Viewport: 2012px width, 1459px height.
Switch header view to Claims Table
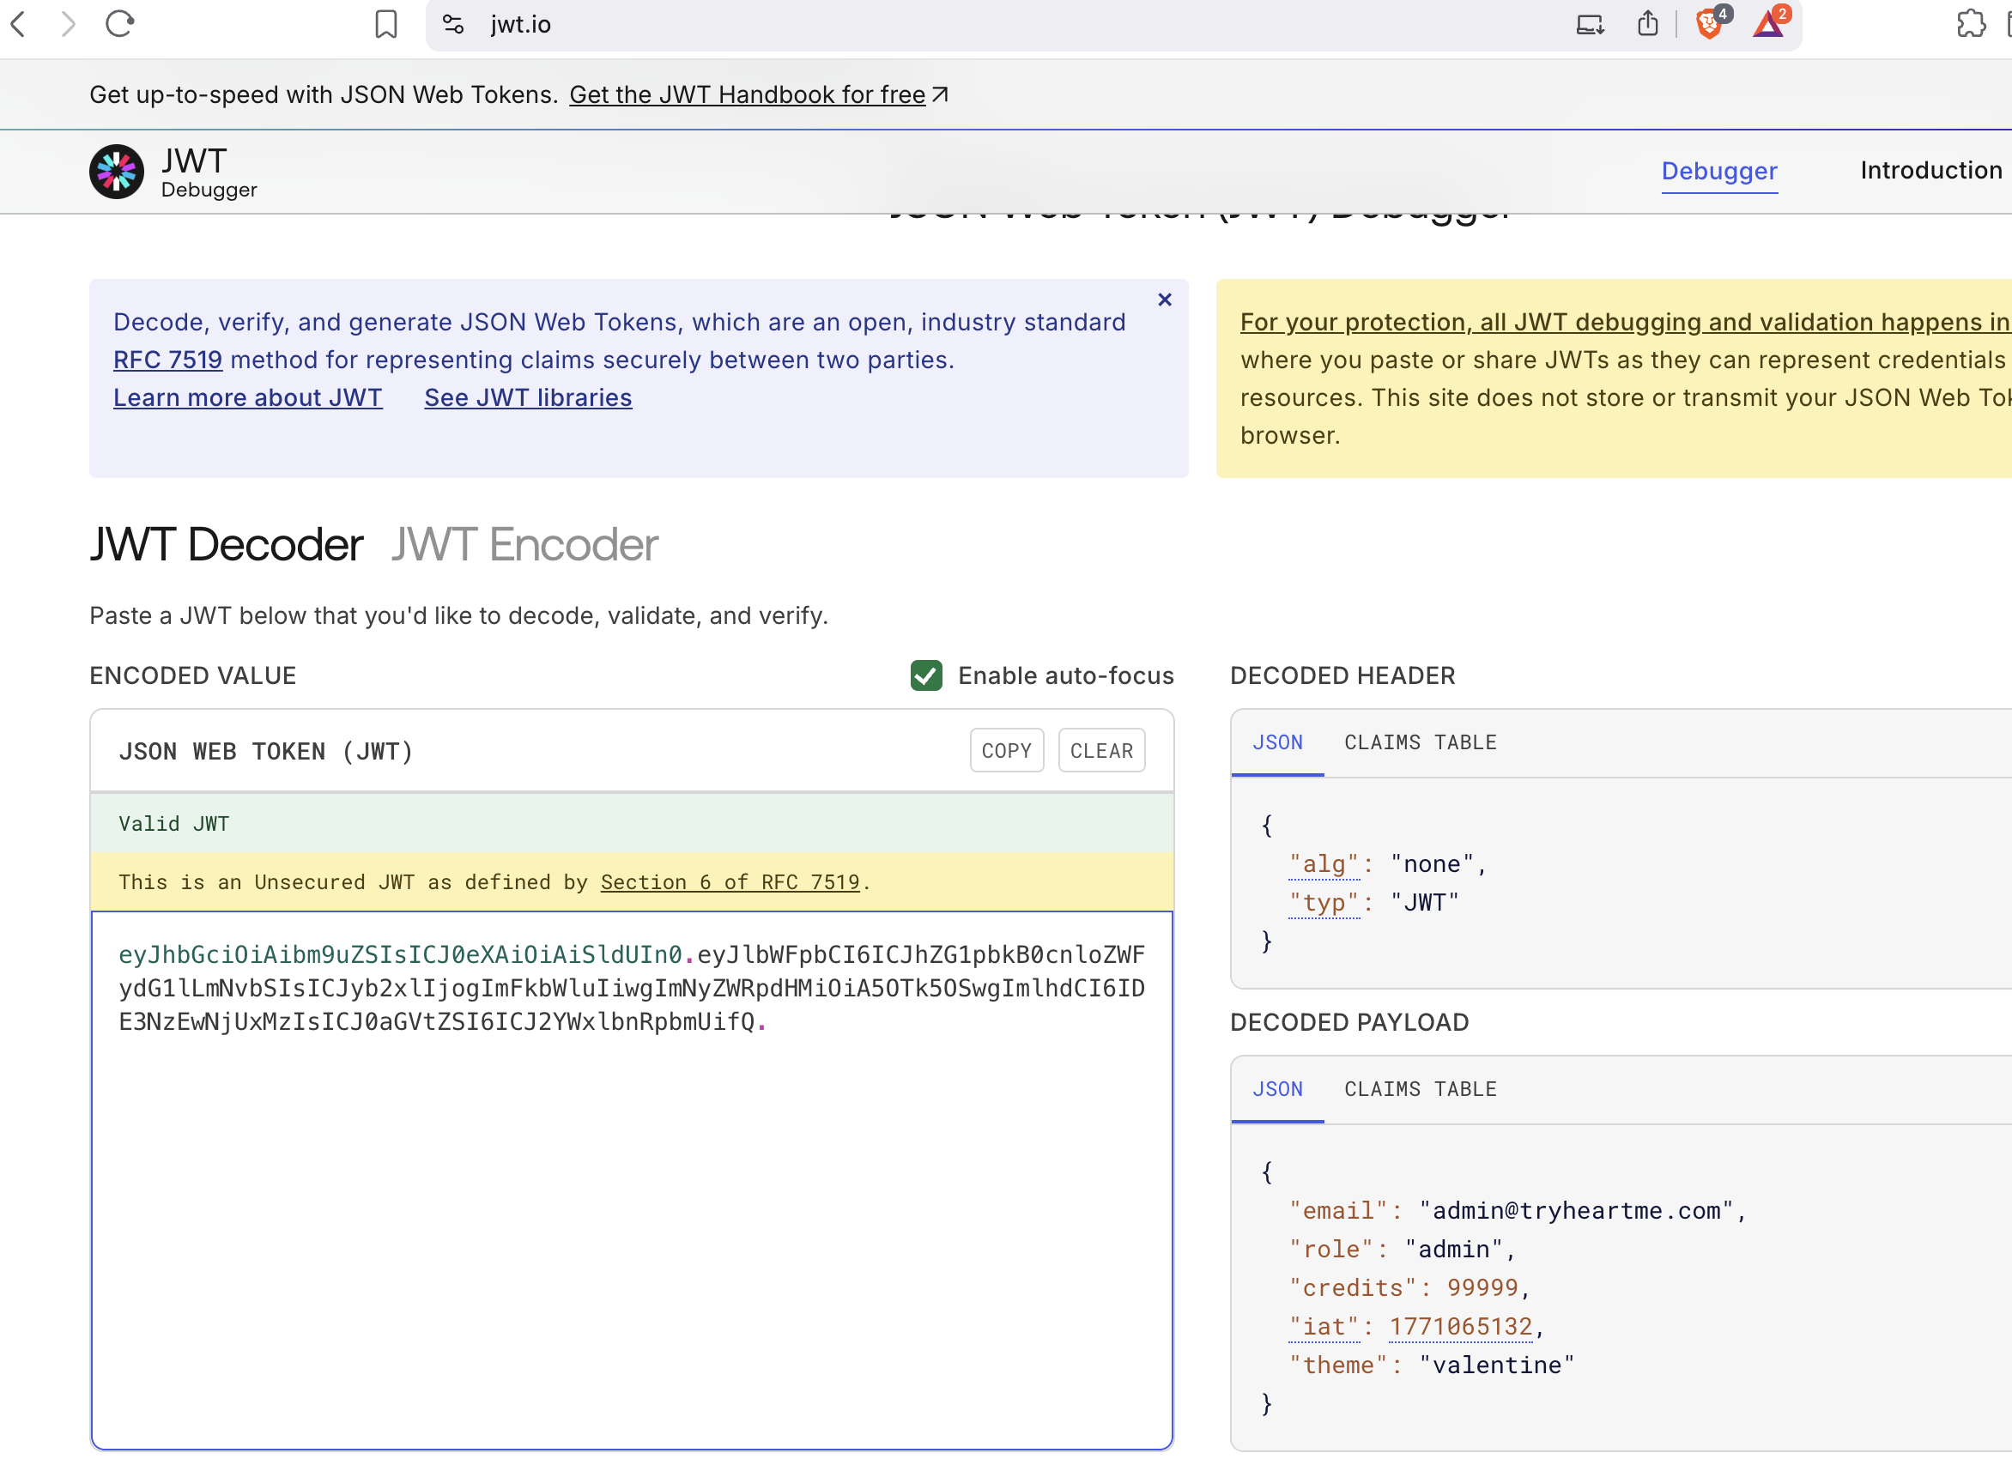click(1421, 742)
